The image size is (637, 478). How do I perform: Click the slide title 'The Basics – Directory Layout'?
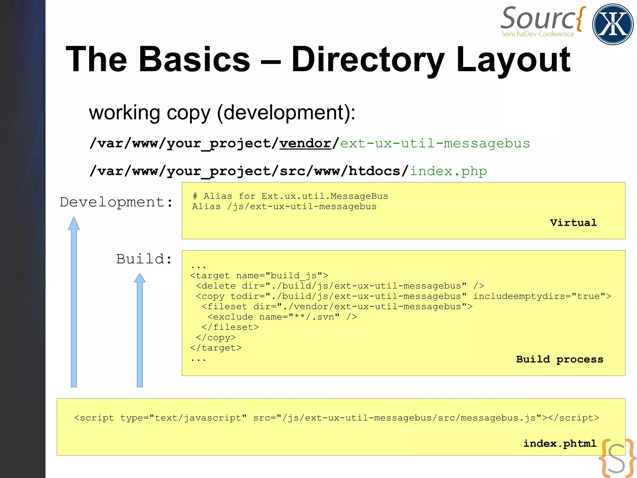(318, 59)
